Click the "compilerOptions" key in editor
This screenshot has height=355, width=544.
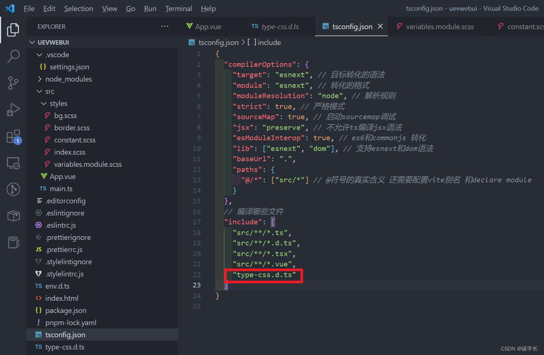(x=260, y=64)
